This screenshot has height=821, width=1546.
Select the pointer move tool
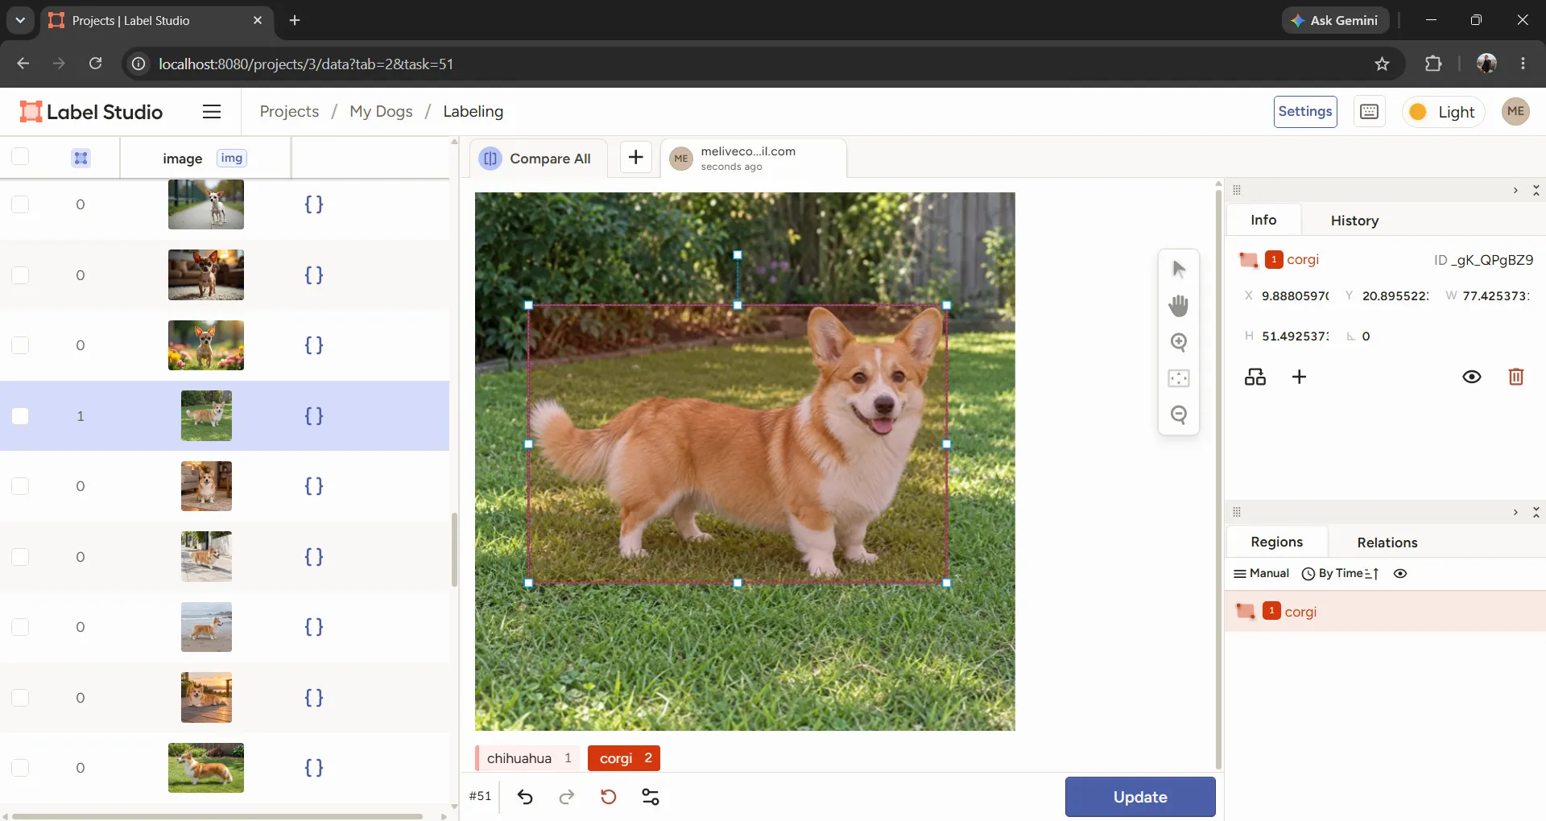1179,269
